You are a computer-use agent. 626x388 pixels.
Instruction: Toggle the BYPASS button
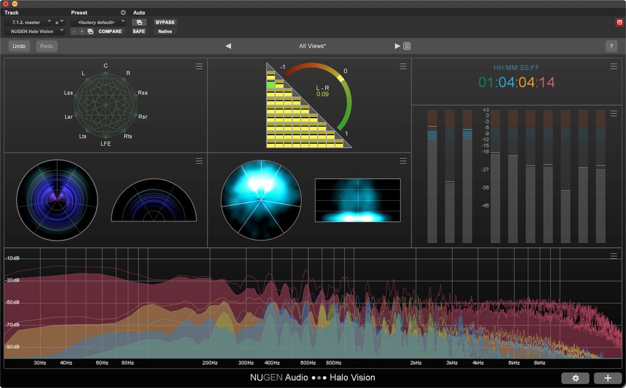[165, 22]
